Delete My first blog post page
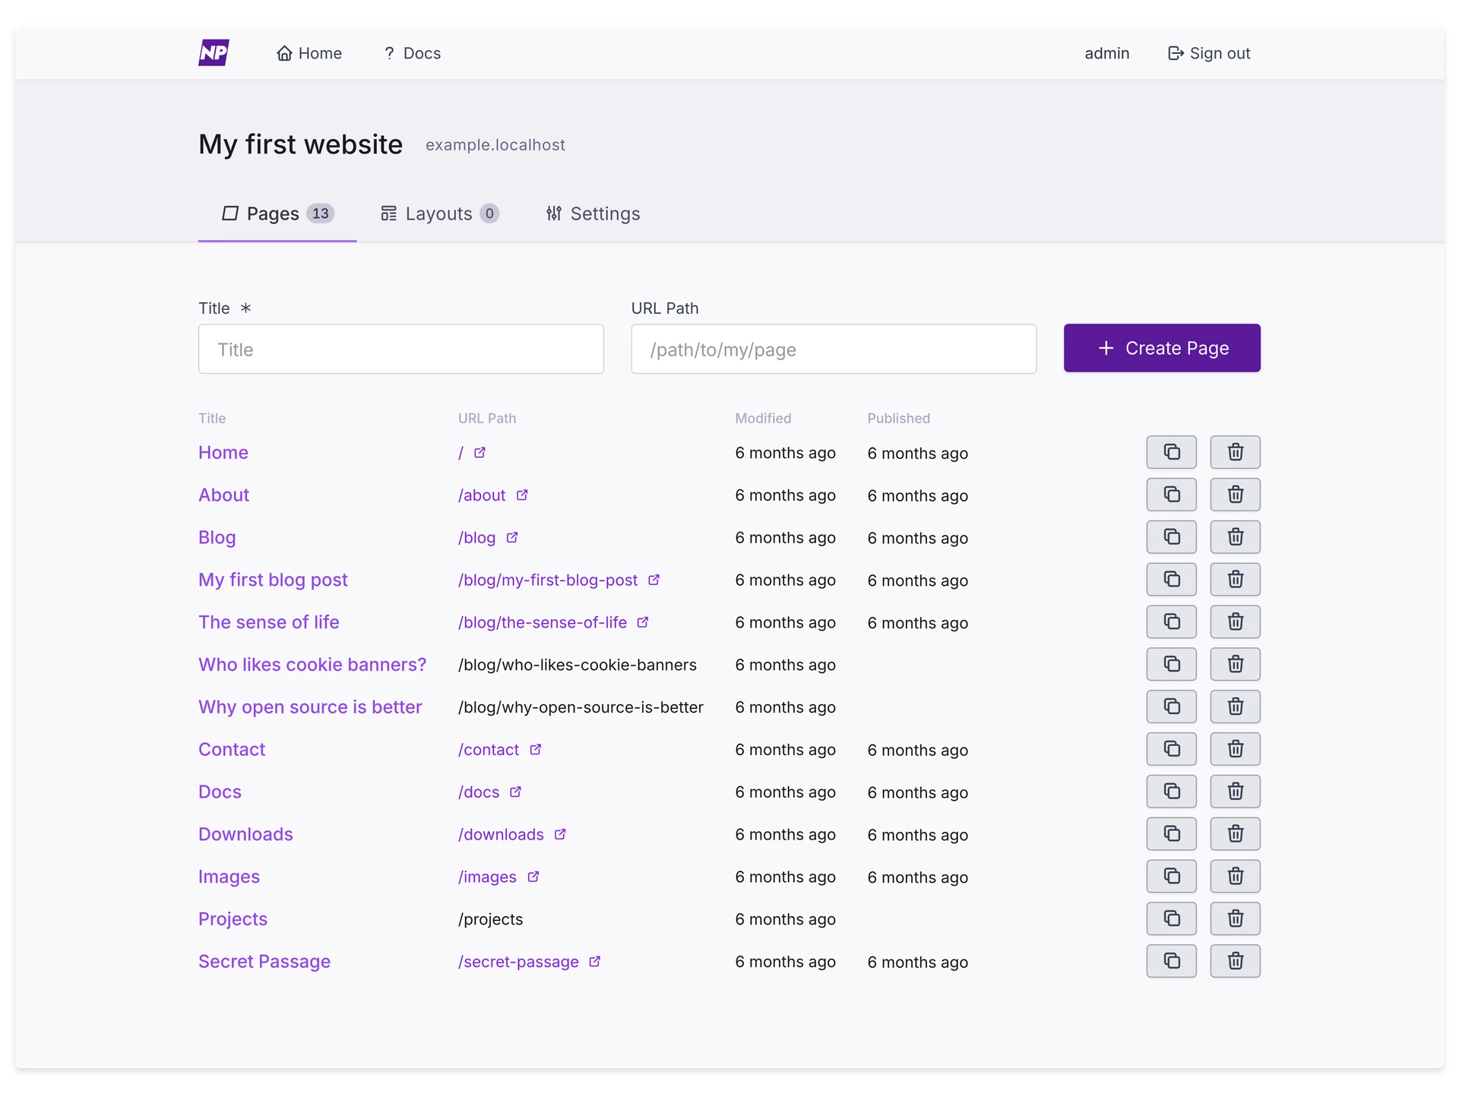The height and width of the screenshot is (1094, 1459). tap(1235, 580)
